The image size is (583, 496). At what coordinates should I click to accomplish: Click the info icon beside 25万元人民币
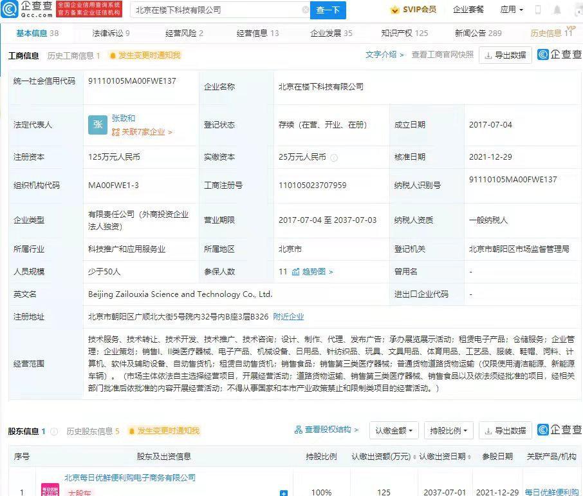coord(334,158)
